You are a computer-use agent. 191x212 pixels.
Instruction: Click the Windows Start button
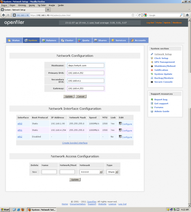pyautogui.click(x=5, y=210)
